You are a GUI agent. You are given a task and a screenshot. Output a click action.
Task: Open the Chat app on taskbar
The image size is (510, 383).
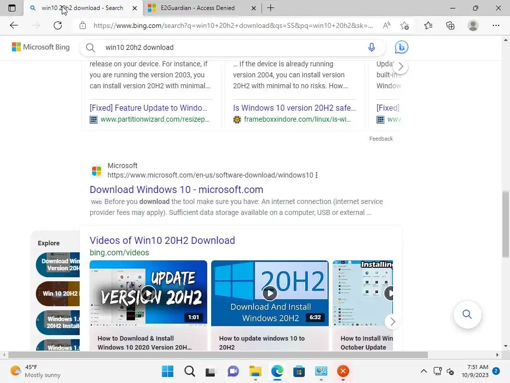coord(233,371)
